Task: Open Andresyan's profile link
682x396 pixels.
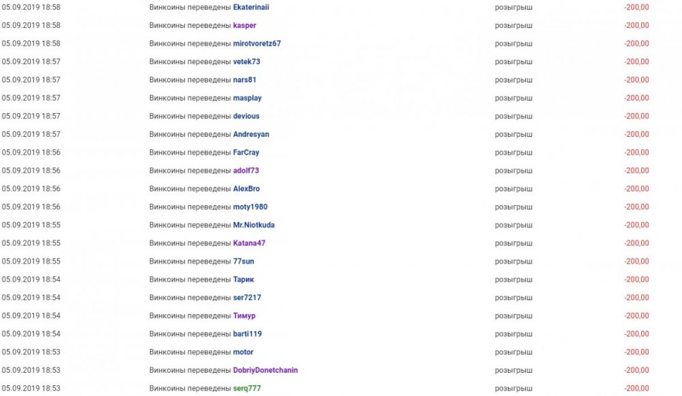Action: (251, 134)
